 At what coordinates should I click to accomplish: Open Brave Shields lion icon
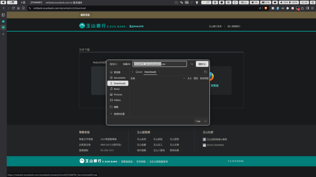click(x=266, y=8)
